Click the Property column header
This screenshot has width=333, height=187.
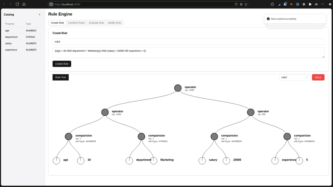point(10,24)
